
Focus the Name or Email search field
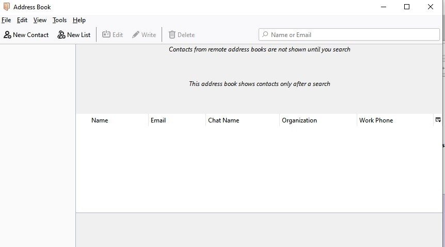(351, 35)
